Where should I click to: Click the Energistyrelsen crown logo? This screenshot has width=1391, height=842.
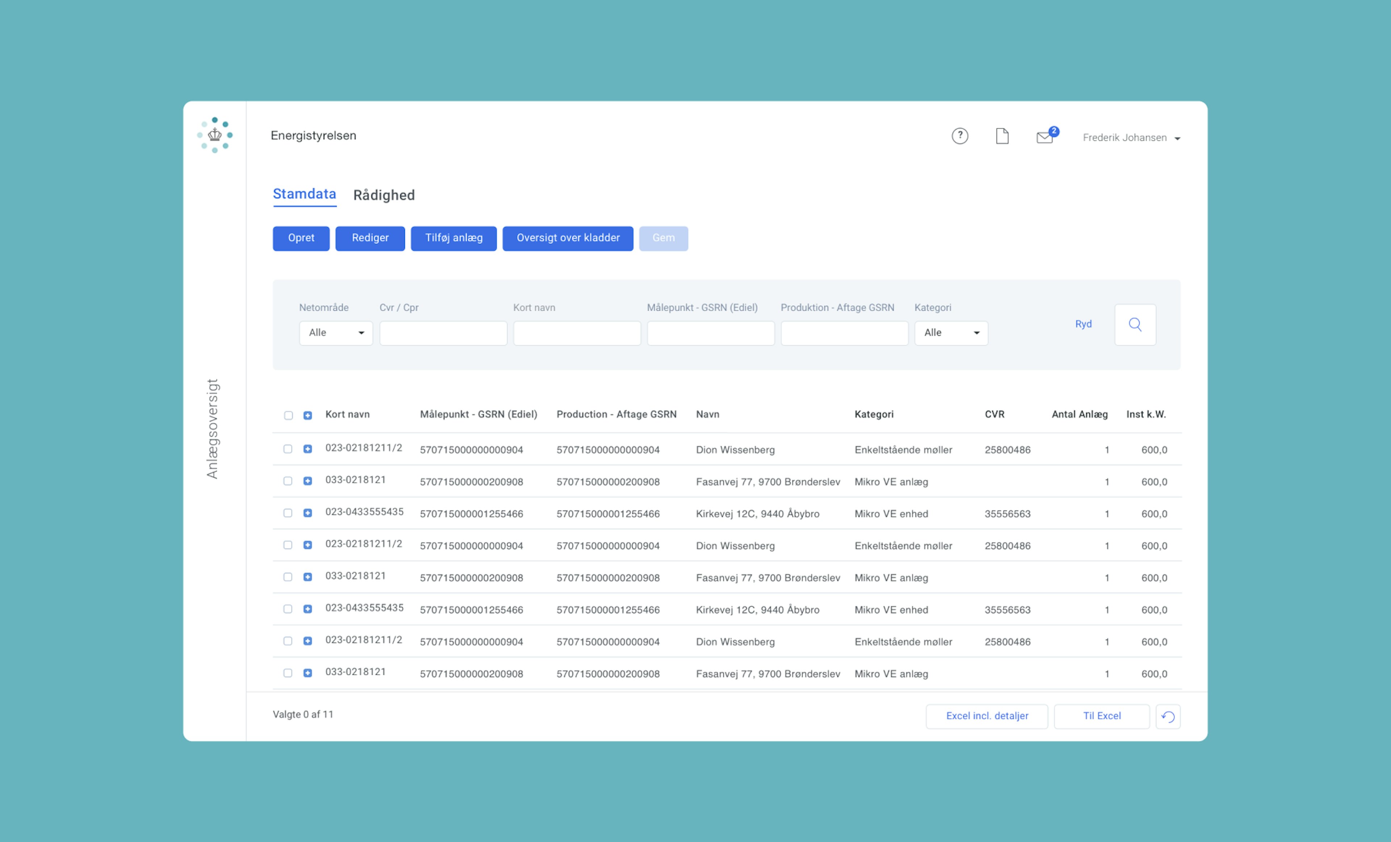(214, 135)
